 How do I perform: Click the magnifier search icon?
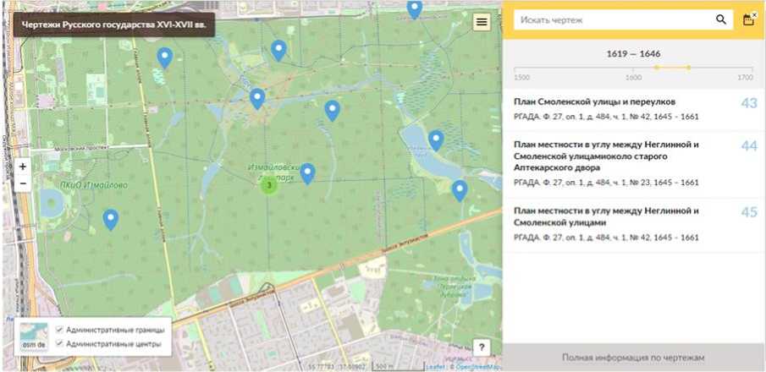721,19
